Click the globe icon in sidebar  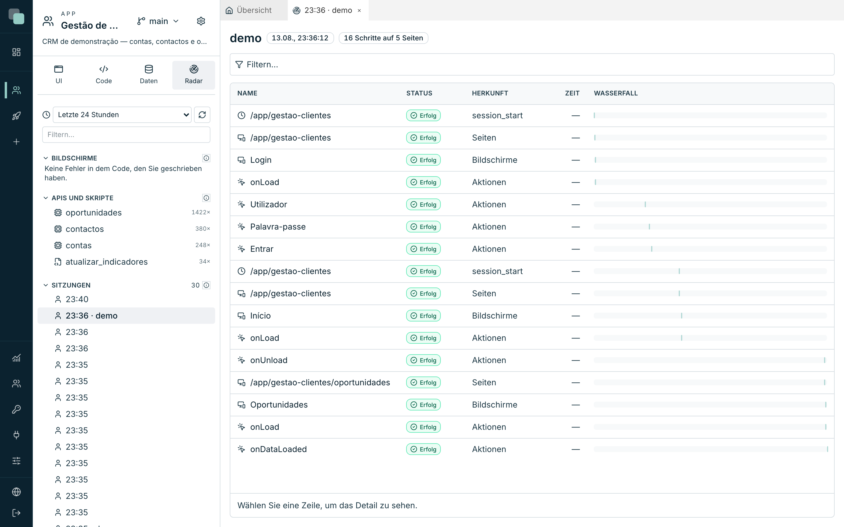[16, 492]
